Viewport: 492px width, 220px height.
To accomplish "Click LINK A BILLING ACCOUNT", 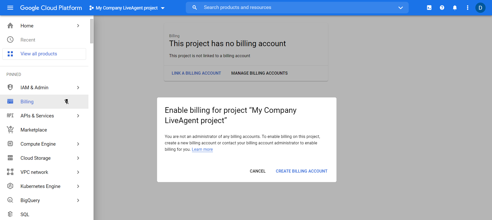I will (196, 73).
